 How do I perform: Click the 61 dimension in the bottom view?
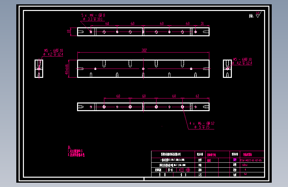(197, 96)
